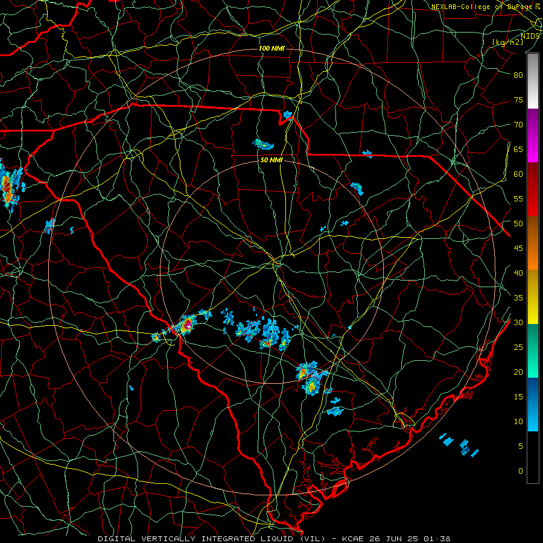
Task: Click the 50 value on the VIL scale
Action: pyautogui.click(x=518, y=224)
